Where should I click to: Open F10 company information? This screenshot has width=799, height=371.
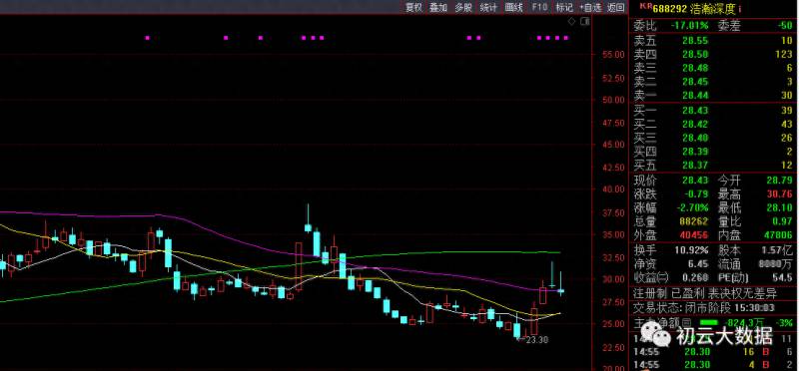coord(539,7)
